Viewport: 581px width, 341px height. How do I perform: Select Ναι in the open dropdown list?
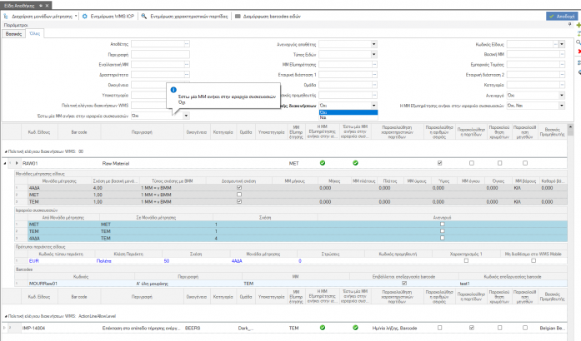click(348, 117)
